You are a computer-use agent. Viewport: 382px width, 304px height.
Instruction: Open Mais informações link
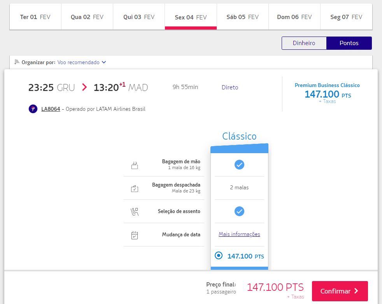point(239,234)
